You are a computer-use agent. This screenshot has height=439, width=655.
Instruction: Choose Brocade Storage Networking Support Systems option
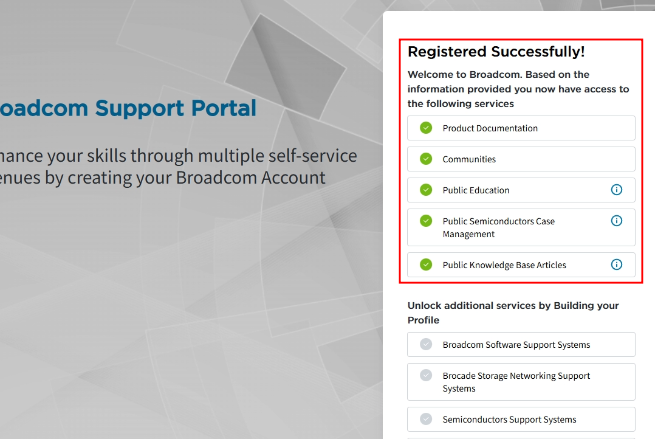pos(521,382)
